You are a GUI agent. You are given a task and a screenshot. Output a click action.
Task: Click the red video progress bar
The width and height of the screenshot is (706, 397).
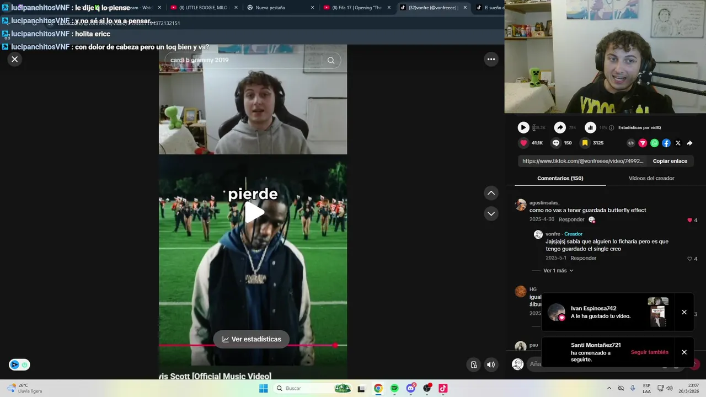click(x=253, y=345)
